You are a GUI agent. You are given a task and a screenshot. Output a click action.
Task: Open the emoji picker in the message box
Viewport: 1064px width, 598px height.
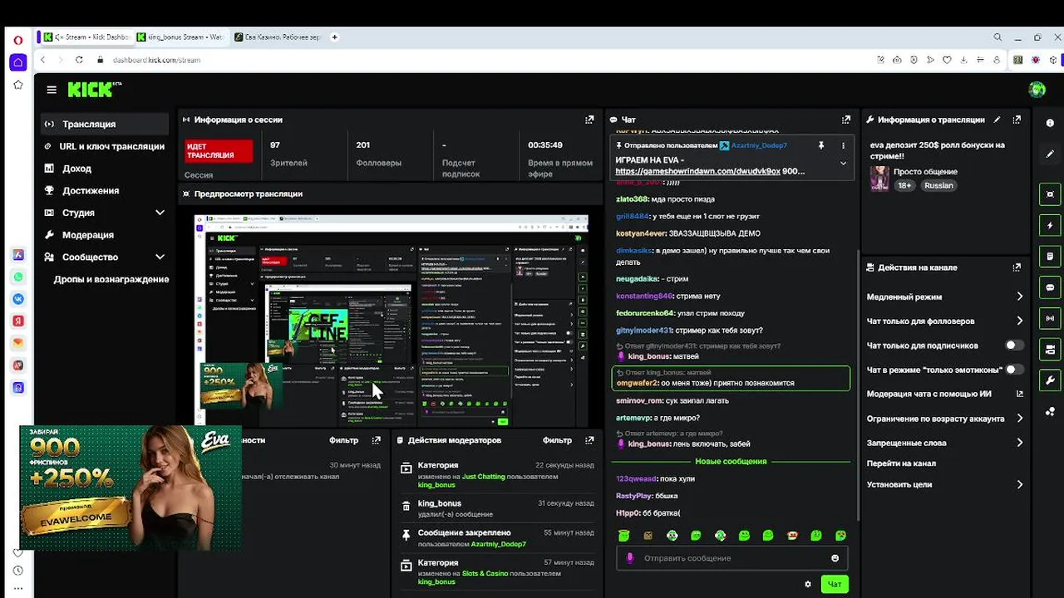835,558
